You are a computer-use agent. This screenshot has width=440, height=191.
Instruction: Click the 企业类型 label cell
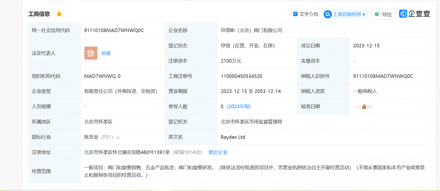[54, 91]
